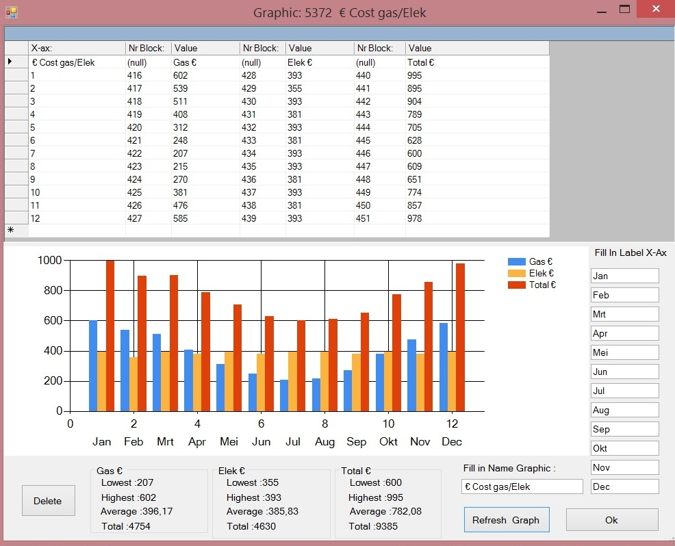675x546 pixels.
Task: Click table cell with value 789
Action: point(477,114)
